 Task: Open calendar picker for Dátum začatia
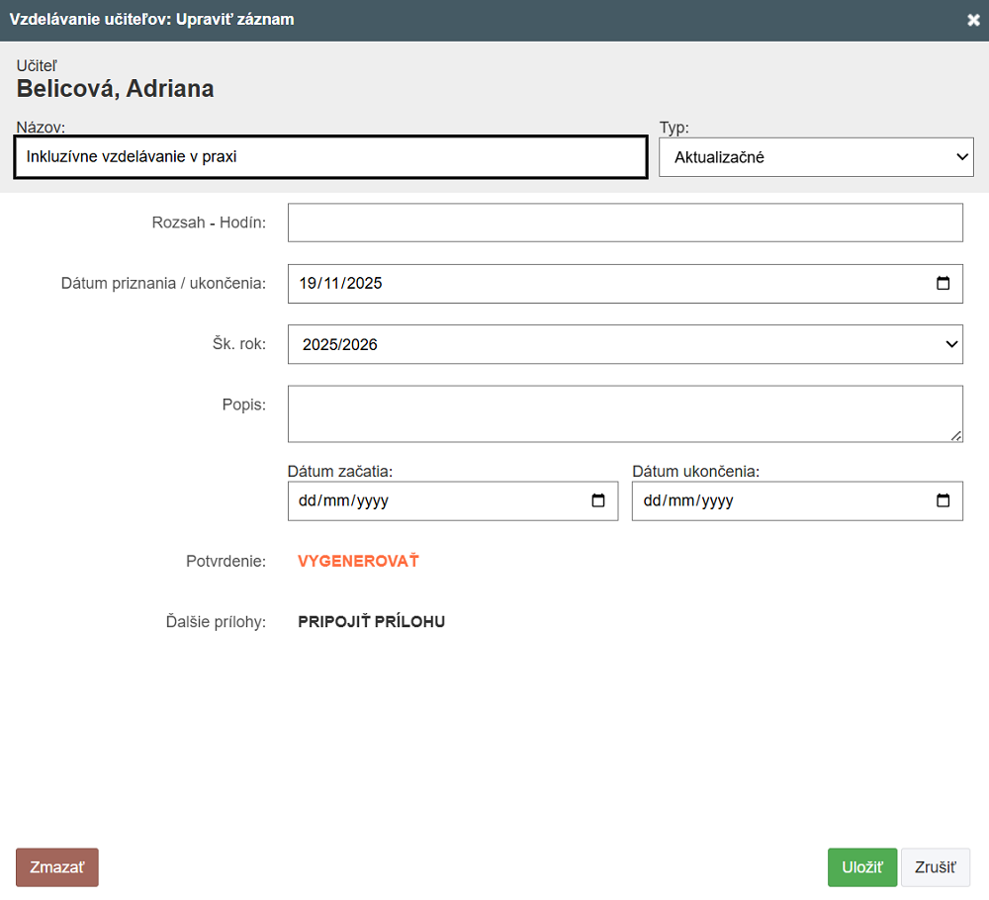pos(597,500)
